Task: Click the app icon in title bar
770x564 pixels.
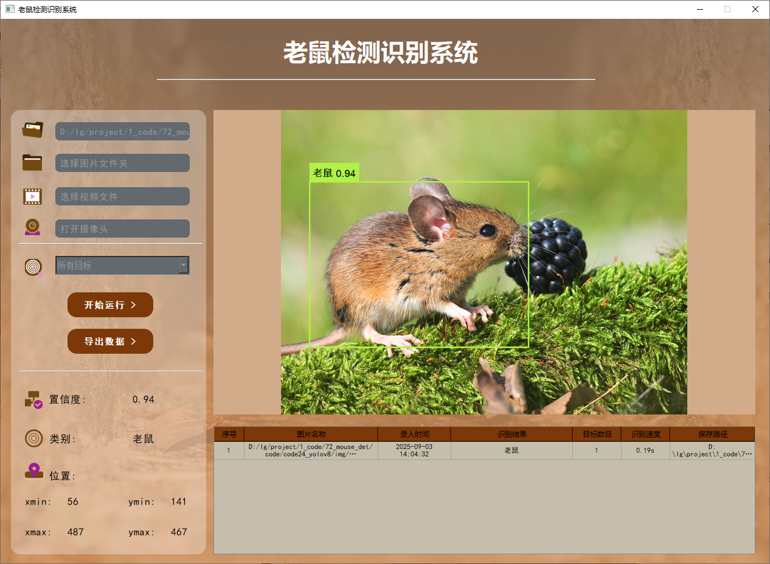Action: point(10,9)
